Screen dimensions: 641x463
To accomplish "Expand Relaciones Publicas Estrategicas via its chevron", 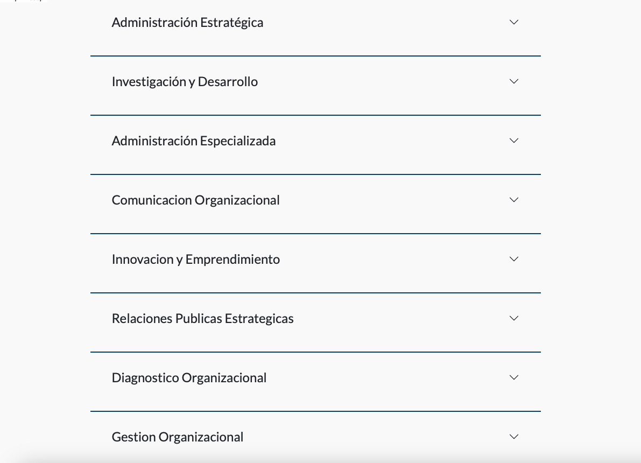I will tap(514, 318).
